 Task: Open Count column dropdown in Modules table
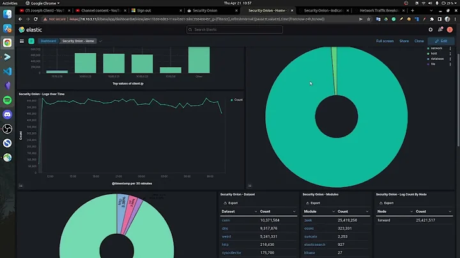point(367,211)
